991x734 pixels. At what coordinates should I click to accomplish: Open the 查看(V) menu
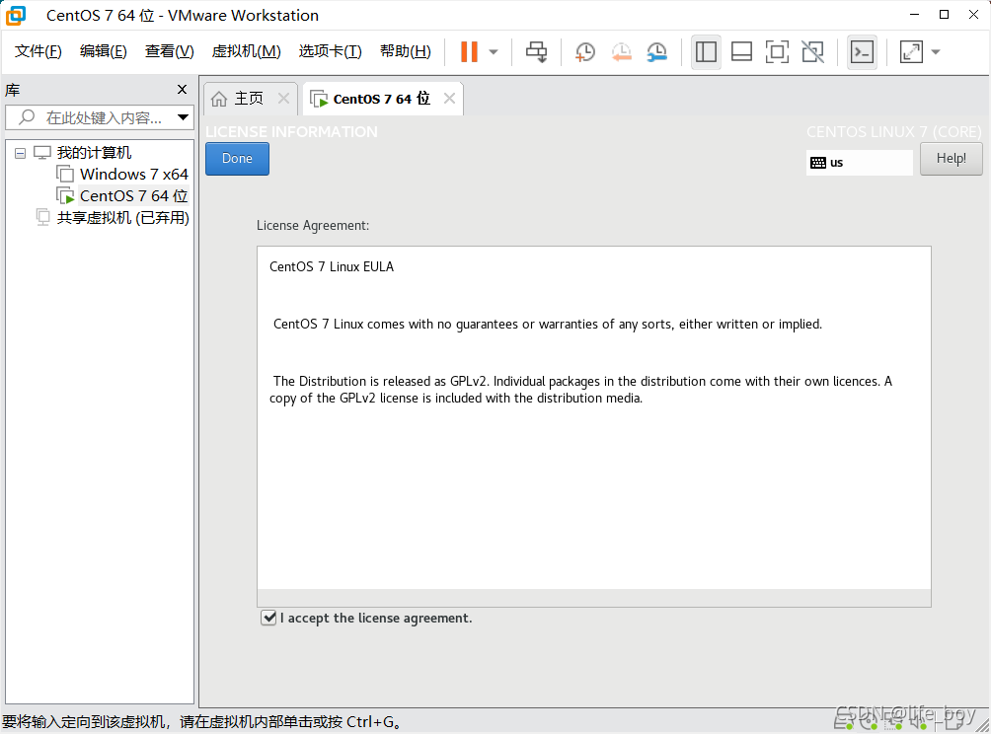click(170, 51)
